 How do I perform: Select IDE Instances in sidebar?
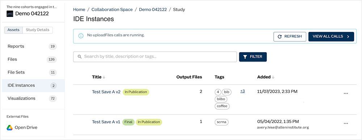[33, 86]
